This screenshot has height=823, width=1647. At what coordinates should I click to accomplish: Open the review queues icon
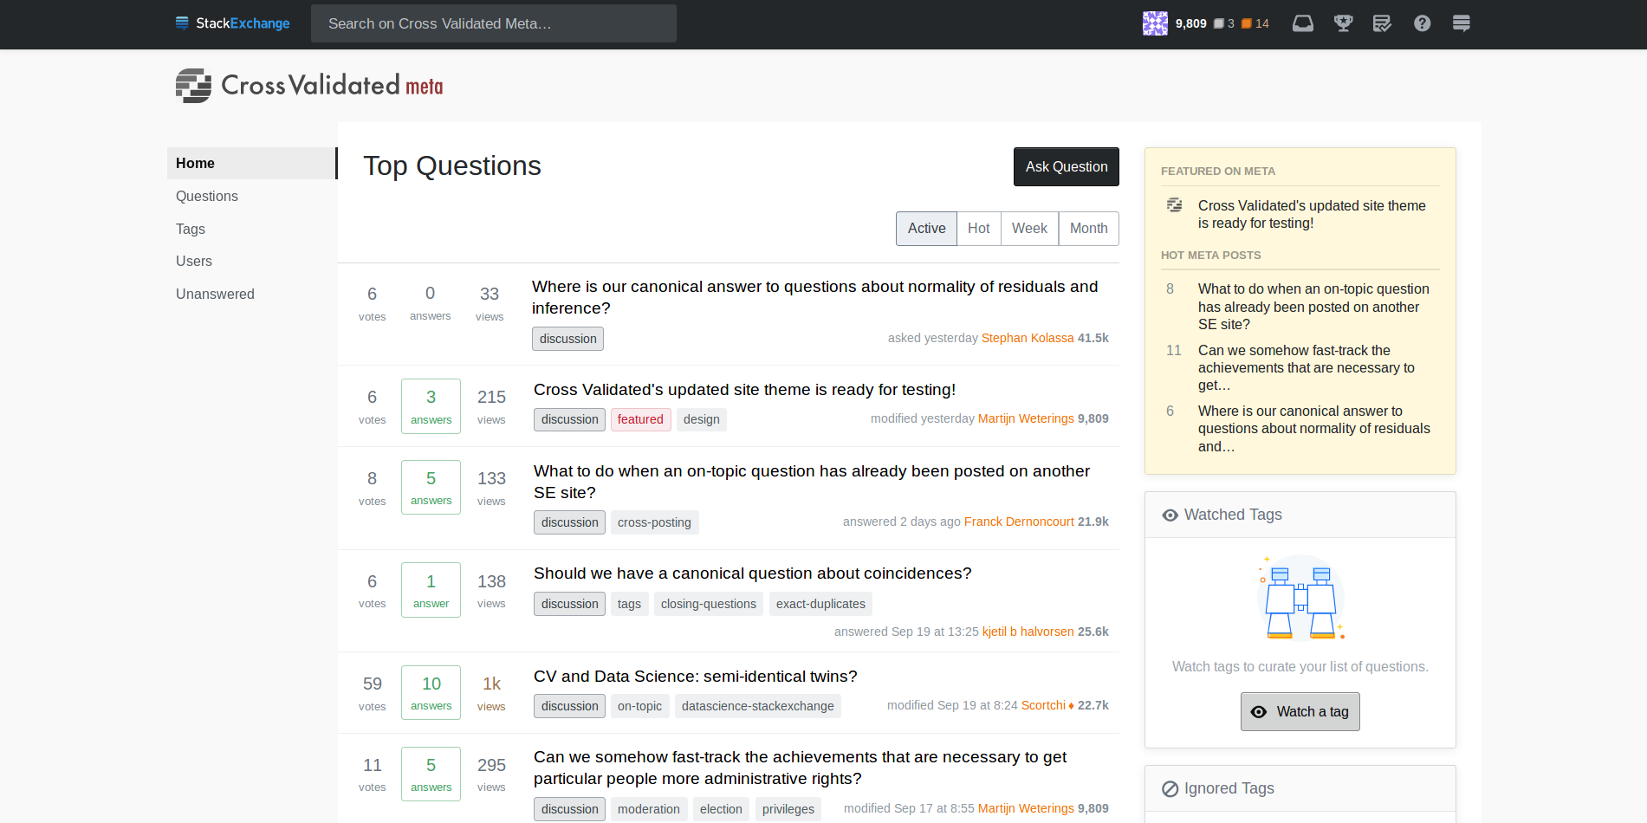pos(1382,23)
